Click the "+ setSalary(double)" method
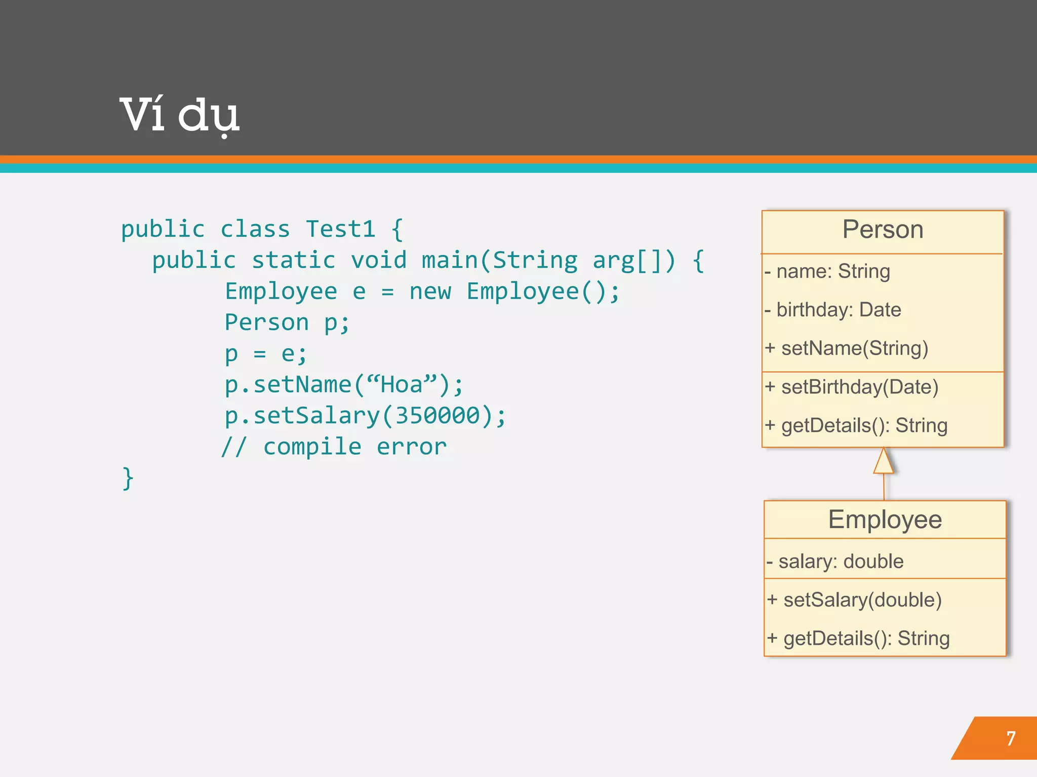1037x777 pixels. click(x=854, y=600)
